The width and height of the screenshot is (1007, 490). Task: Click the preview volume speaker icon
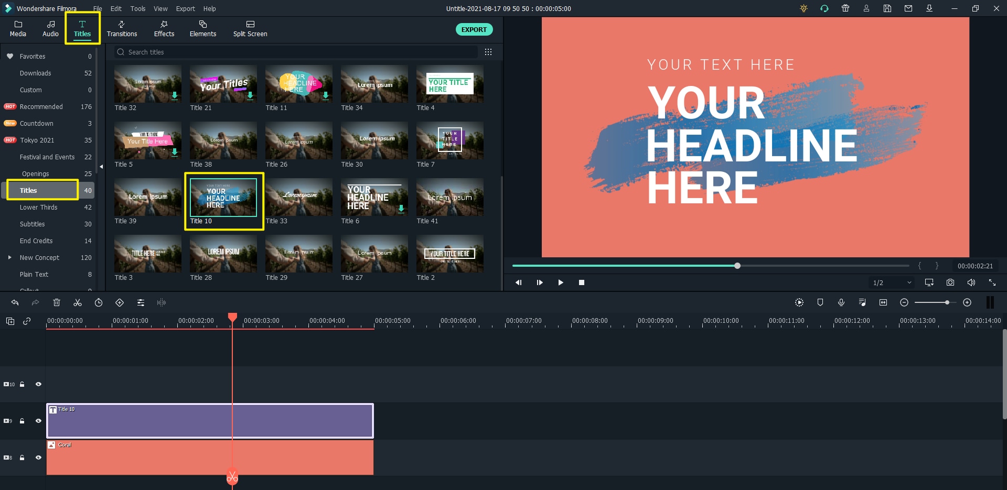click(971, 282)
